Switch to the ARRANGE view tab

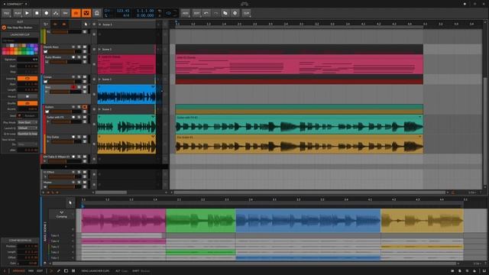pyautogui.click(x=18, y=271)
